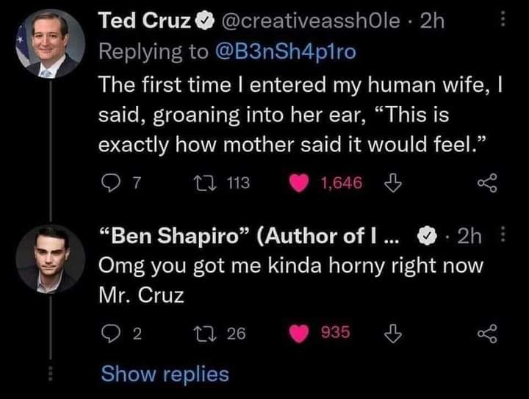Share the Ben Shapiro tweet
The width and height of the screenshot is (529, 399).
coord(488,333)
